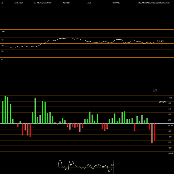Click the 80 label on MR scale
Screen dimensions: 174x174
(x=169, y=103)
